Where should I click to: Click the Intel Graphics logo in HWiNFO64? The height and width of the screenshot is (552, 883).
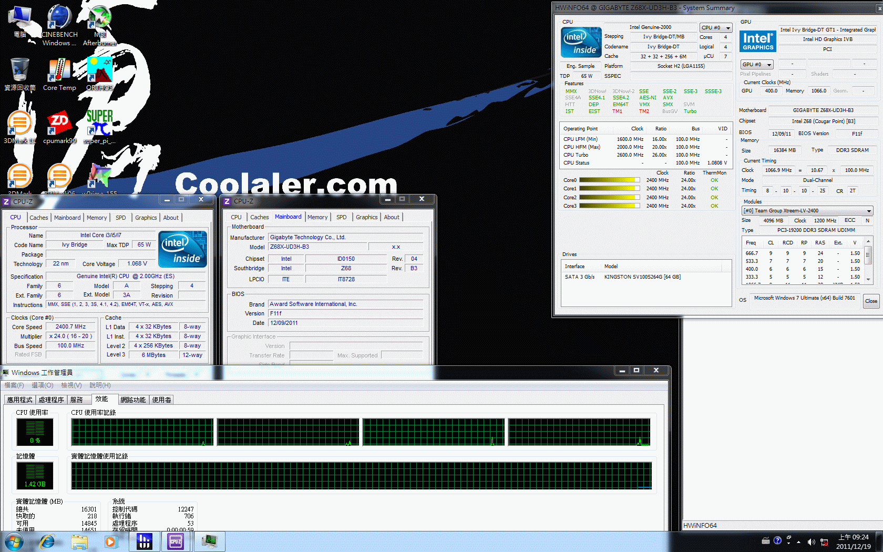pos(758,41)
